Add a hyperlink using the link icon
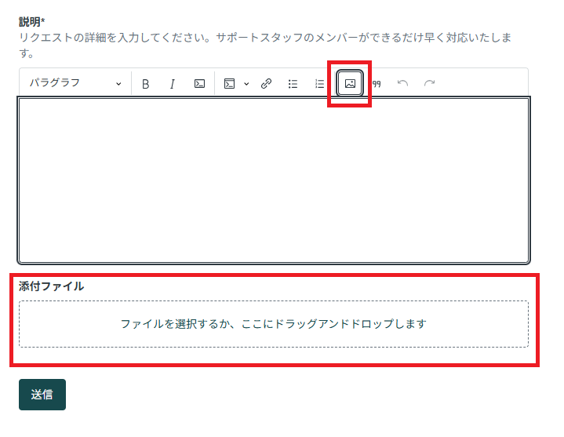The image size is (564, 437). click(266, 84)
